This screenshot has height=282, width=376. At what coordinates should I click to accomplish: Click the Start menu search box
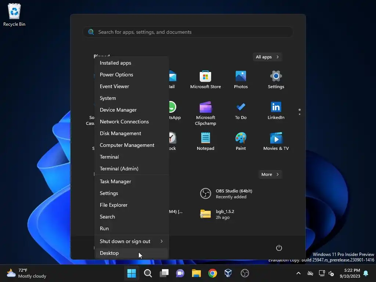(188, 32)
